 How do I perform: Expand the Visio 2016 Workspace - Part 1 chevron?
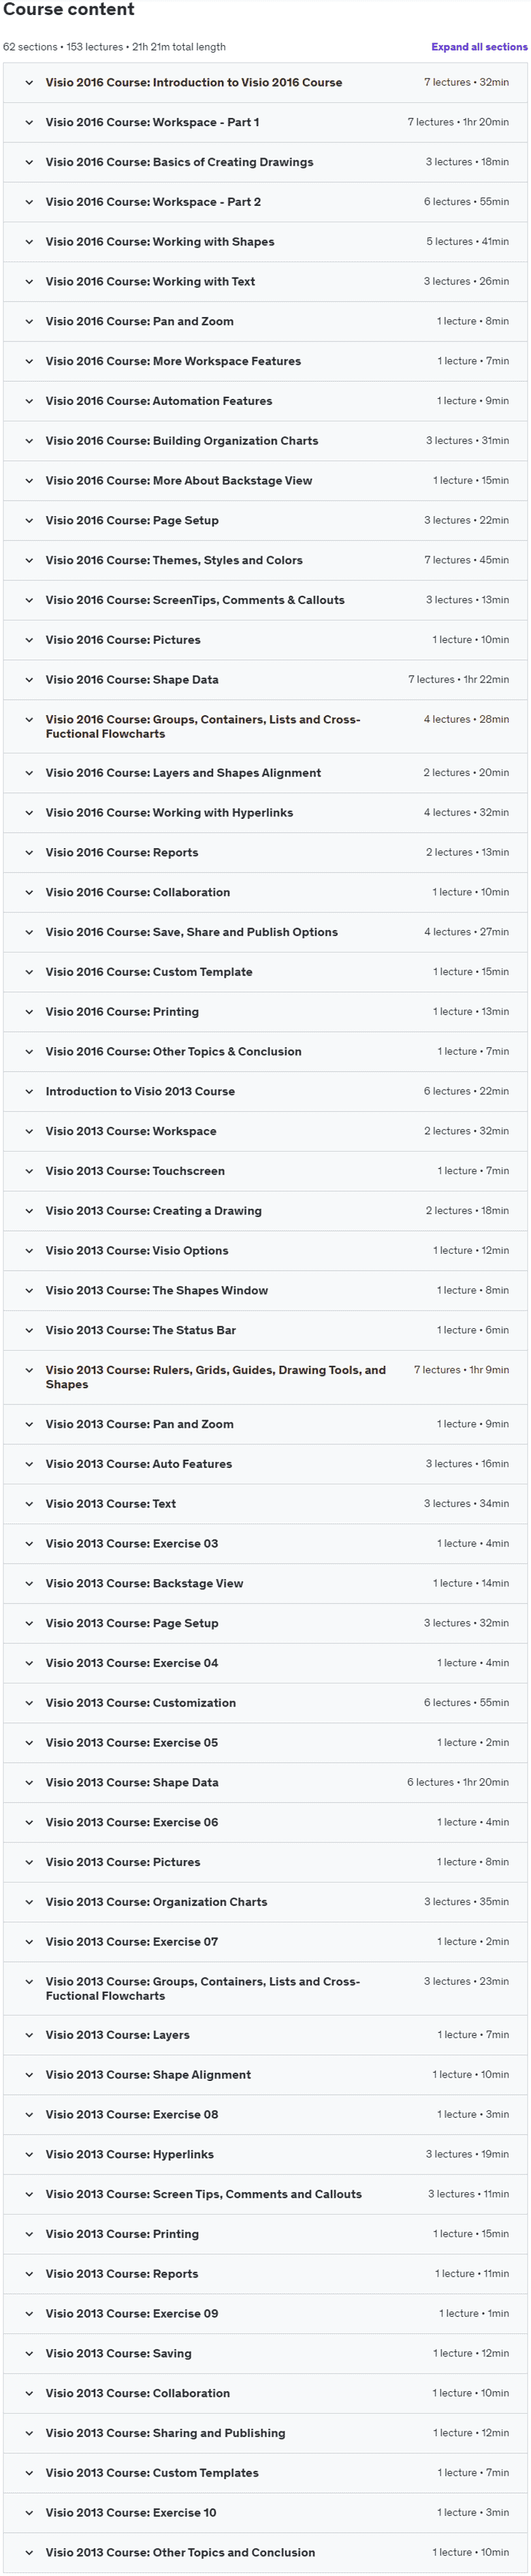(29, 122)
